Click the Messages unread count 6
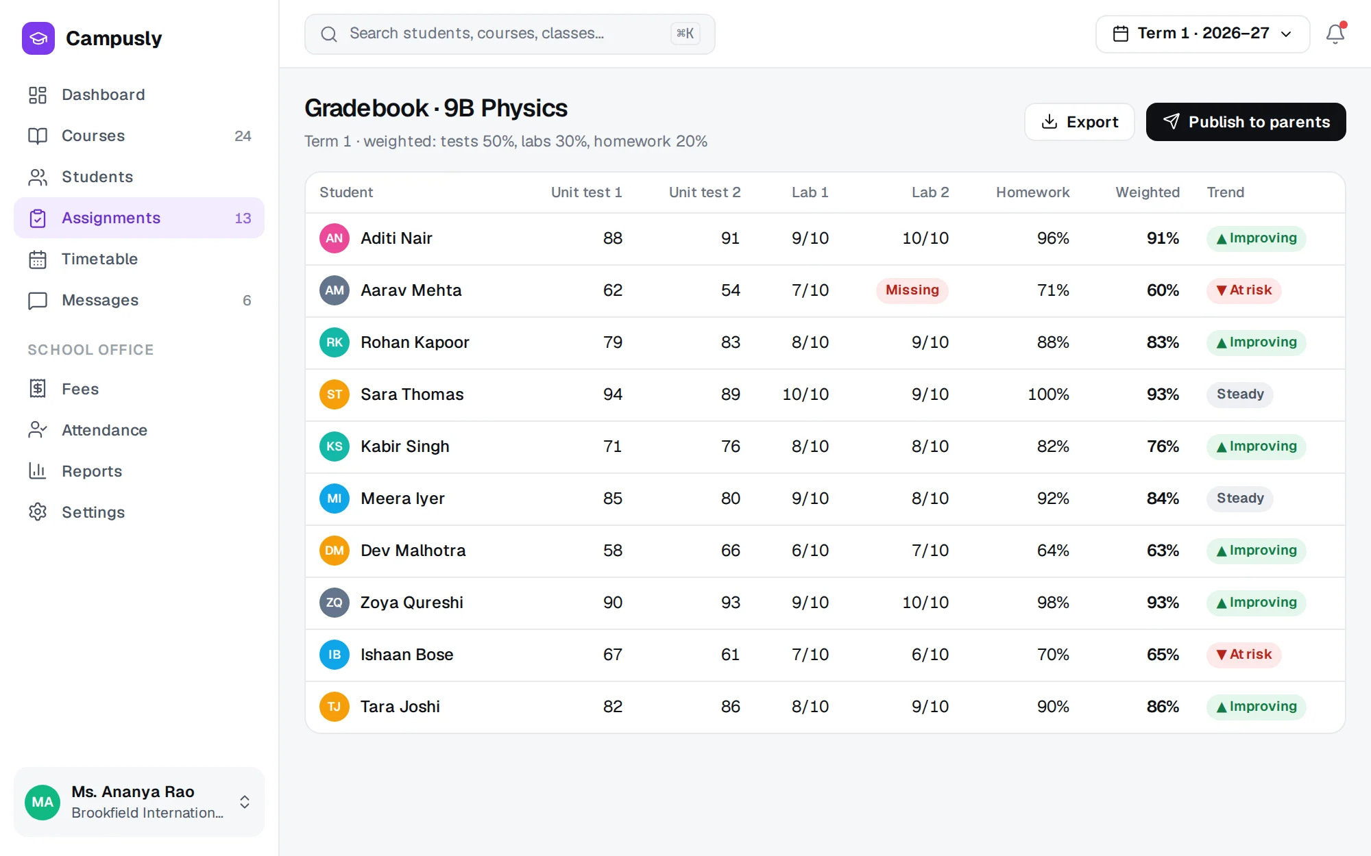 247,300
